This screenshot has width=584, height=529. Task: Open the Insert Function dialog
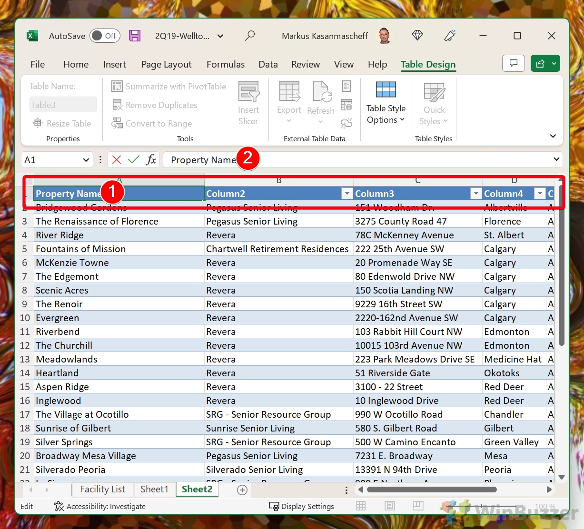pos(151,159)
